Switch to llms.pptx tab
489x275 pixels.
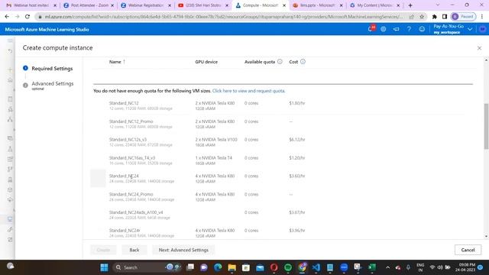(x=318, y=5)
